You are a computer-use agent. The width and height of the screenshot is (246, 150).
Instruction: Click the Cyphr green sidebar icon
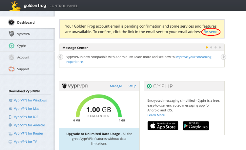[x=11, y=46]
